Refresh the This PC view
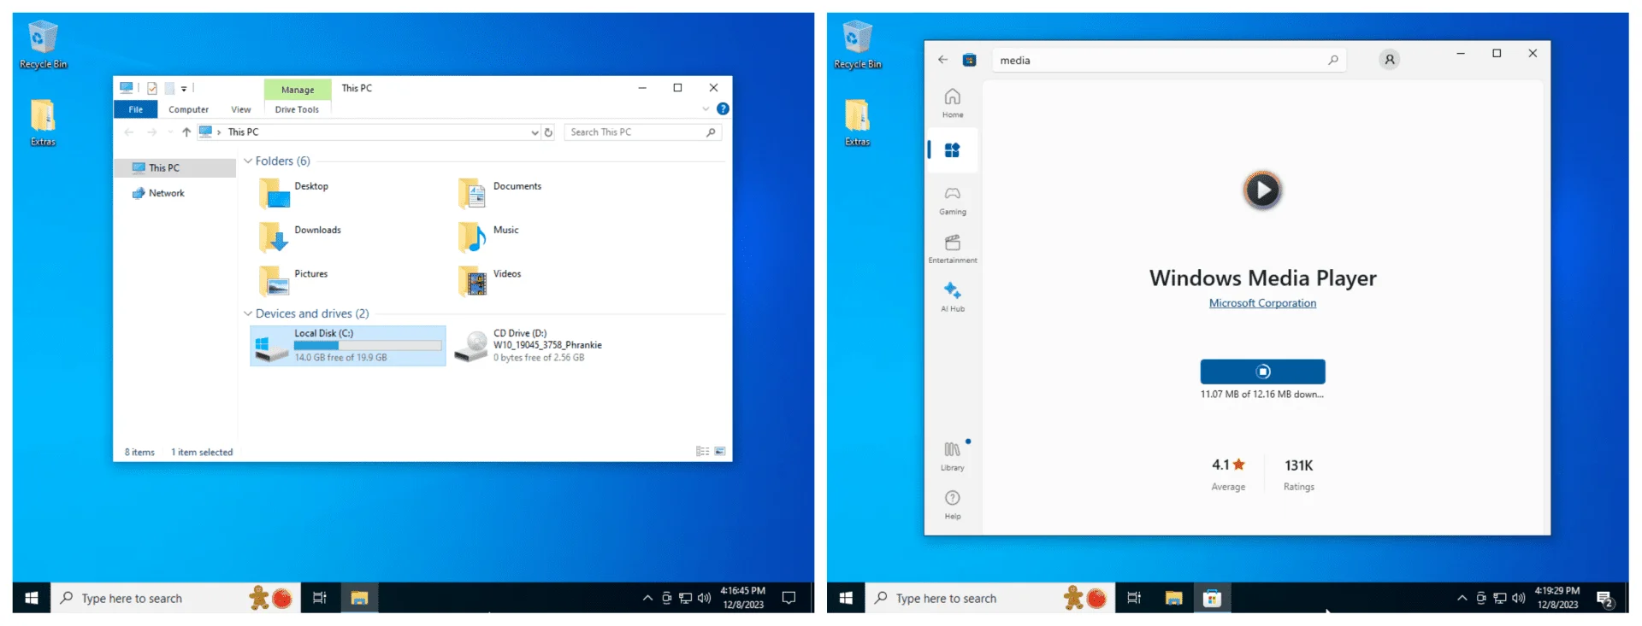This screenshot has width=1642, height=626. [x=548, y=132]
